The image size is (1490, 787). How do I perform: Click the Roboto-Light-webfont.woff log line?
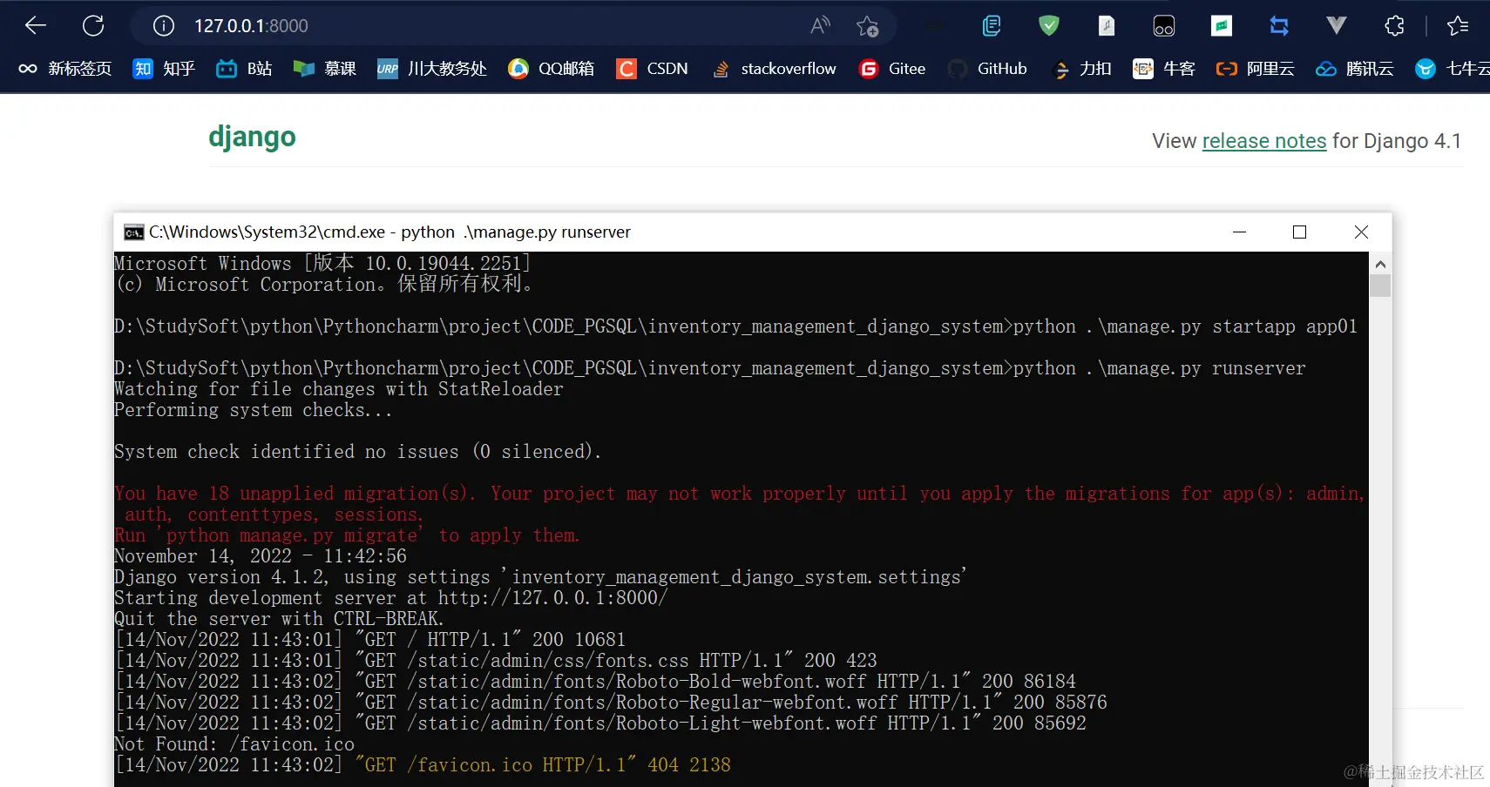(600, 723)
